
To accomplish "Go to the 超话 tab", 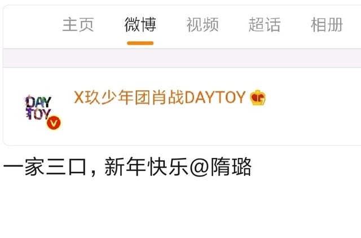I will (x=265, y=25).
